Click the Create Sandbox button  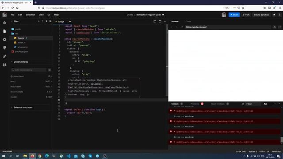[x=261, y=15]
